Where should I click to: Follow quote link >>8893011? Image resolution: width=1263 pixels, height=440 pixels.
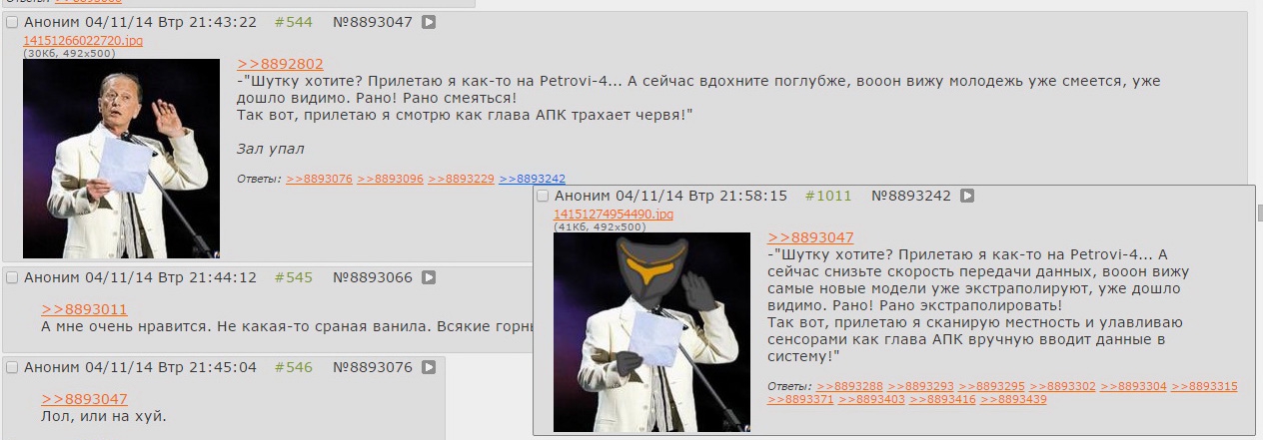[x=84, y=309]
